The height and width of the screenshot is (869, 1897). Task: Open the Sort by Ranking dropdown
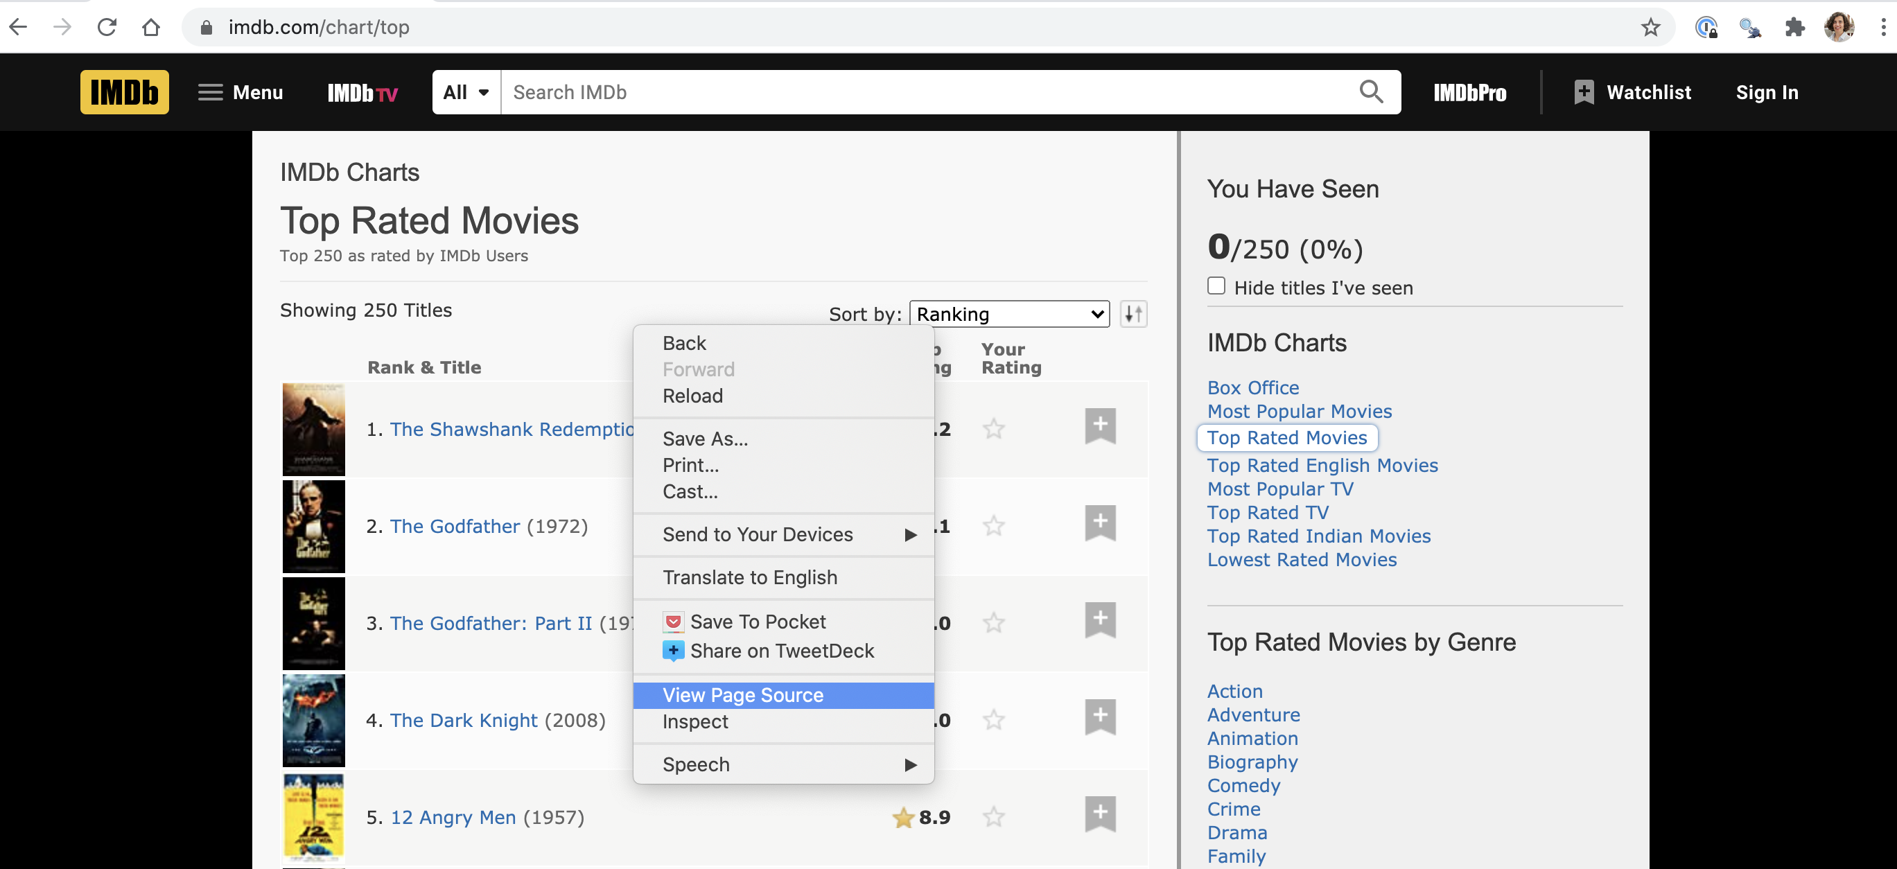pos(1009,315)
